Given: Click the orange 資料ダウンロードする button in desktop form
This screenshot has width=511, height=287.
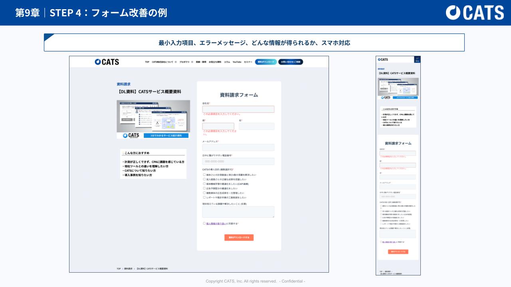Looking at the screenshot, I should [239, 237].
